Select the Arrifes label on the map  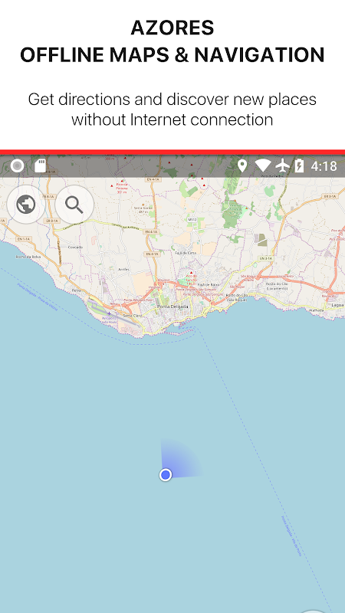[124, 270]
